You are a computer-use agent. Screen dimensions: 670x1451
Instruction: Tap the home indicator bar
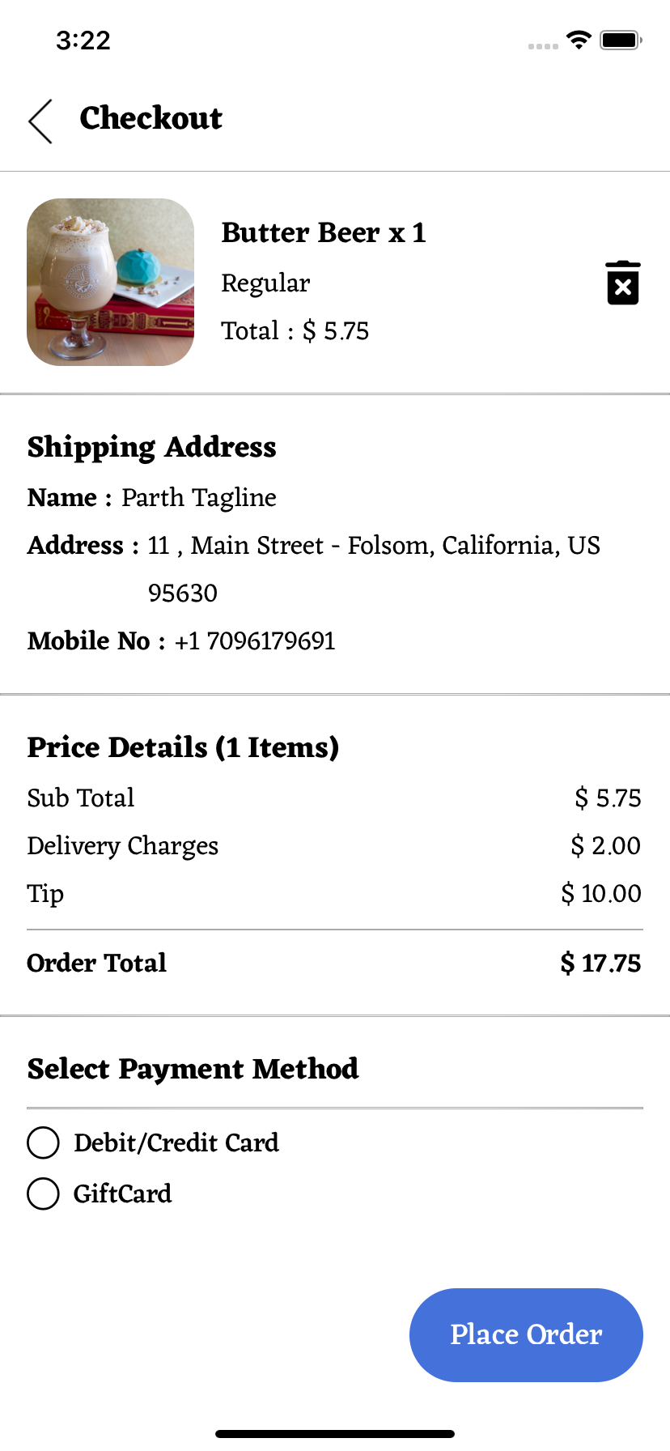335,1434
